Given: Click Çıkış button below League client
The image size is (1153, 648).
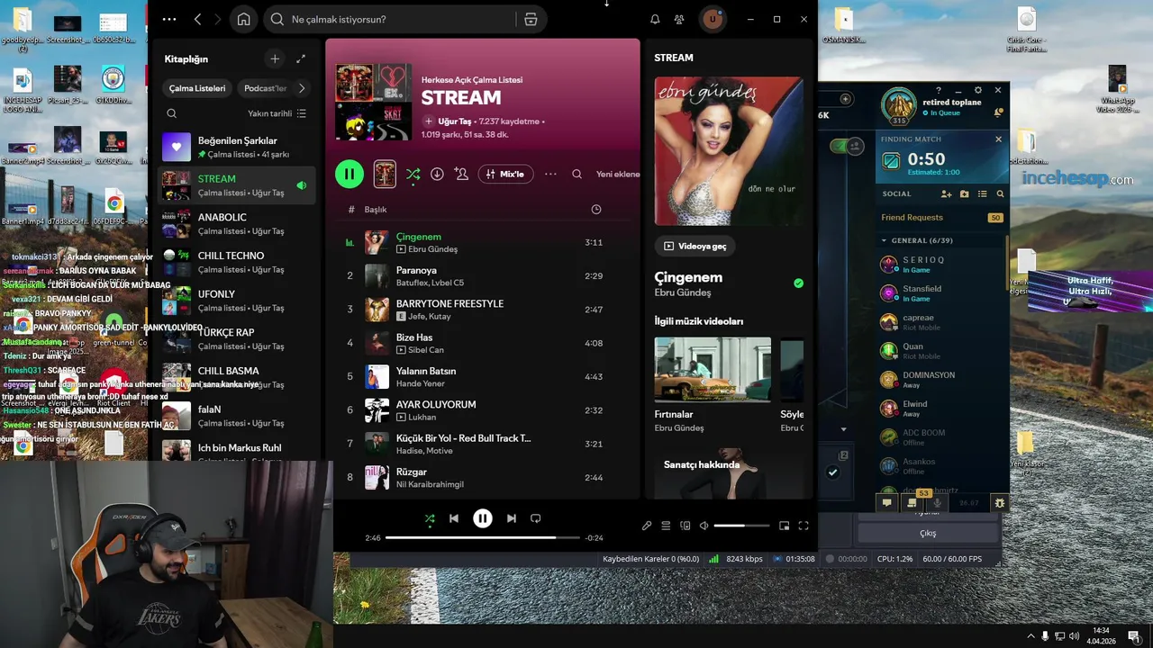Looking at the screenshot, I should (928, 533).
